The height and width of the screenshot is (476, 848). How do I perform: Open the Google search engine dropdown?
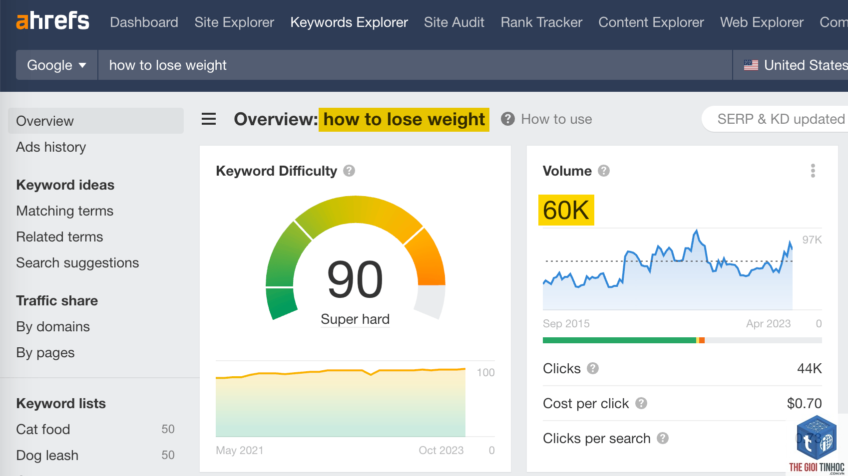(x=57, y=65)
